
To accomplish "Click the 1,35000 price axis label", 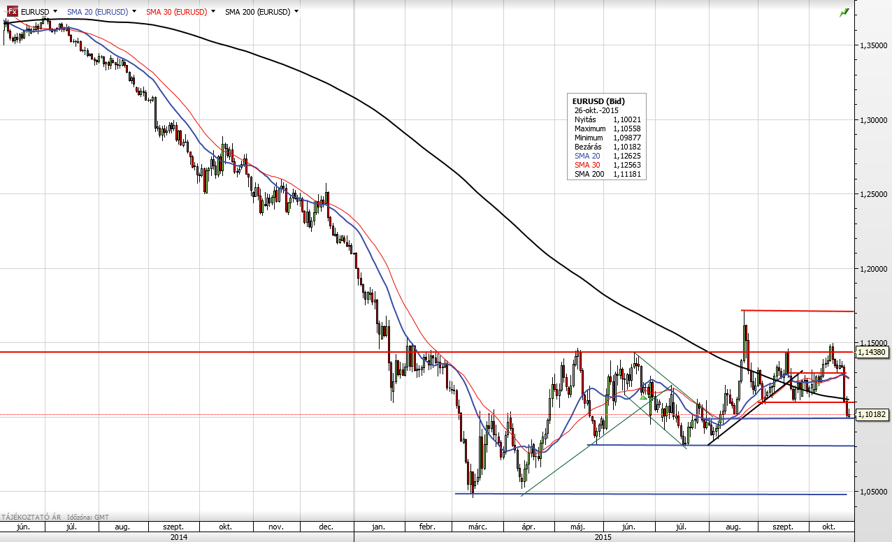I will tap(874, 45).
